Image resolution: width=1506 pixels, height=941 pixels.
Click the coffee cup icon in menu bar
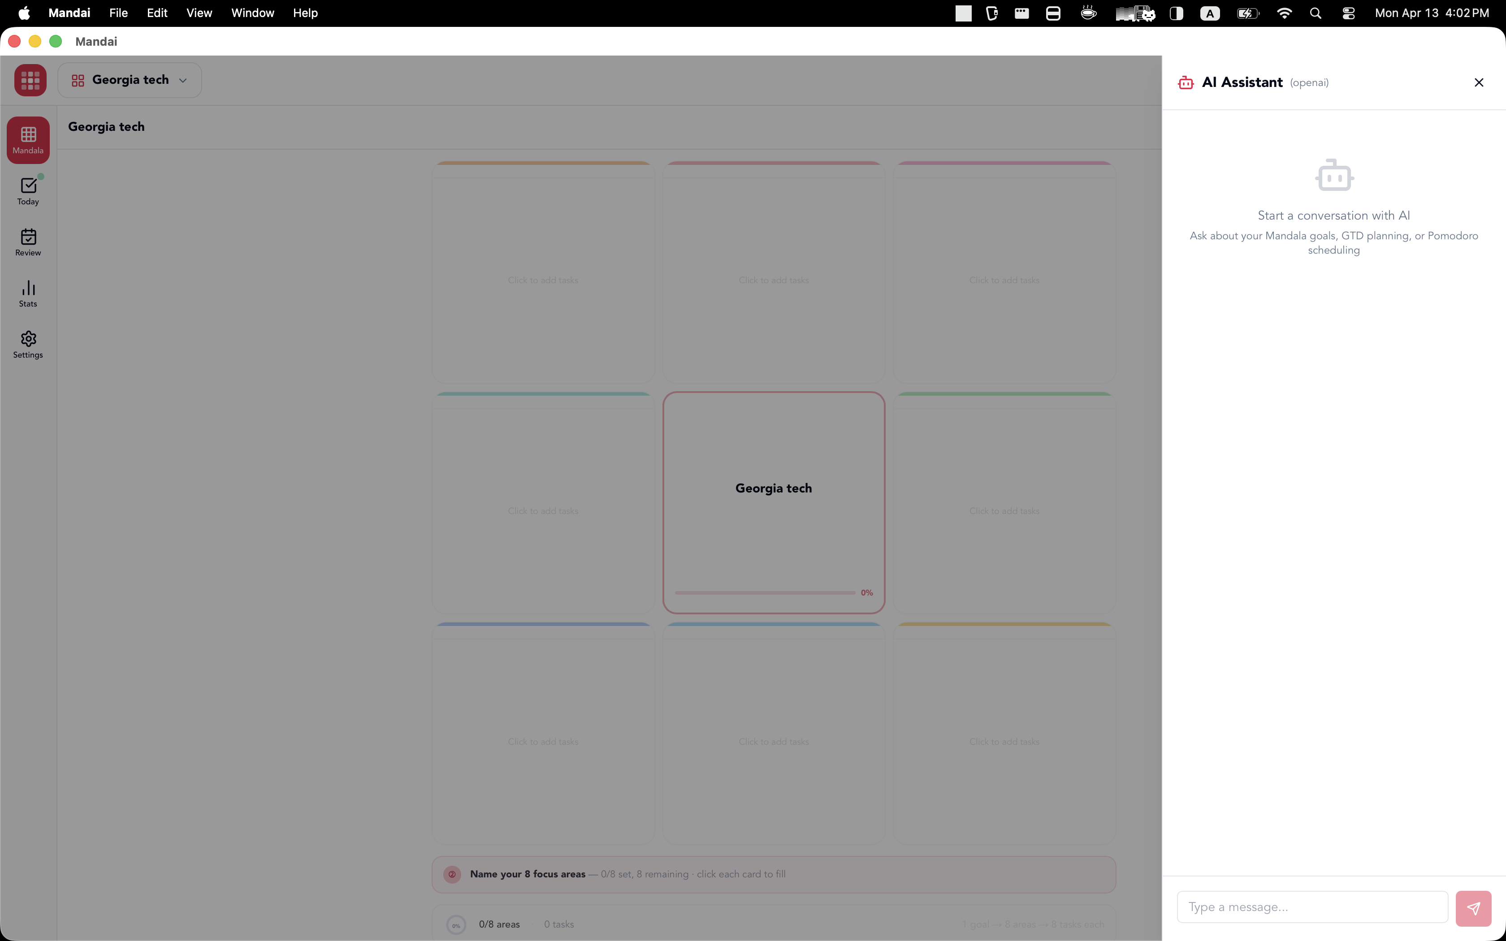[1088, 13]
